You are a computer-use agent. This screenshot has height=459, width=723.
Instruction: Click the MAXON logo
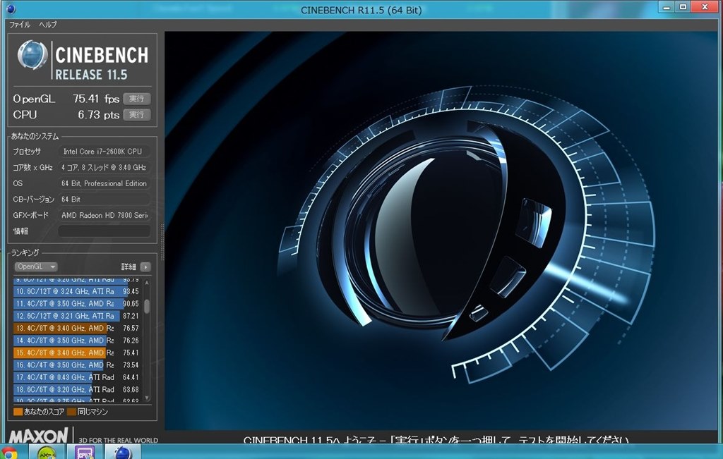[39, 436]
